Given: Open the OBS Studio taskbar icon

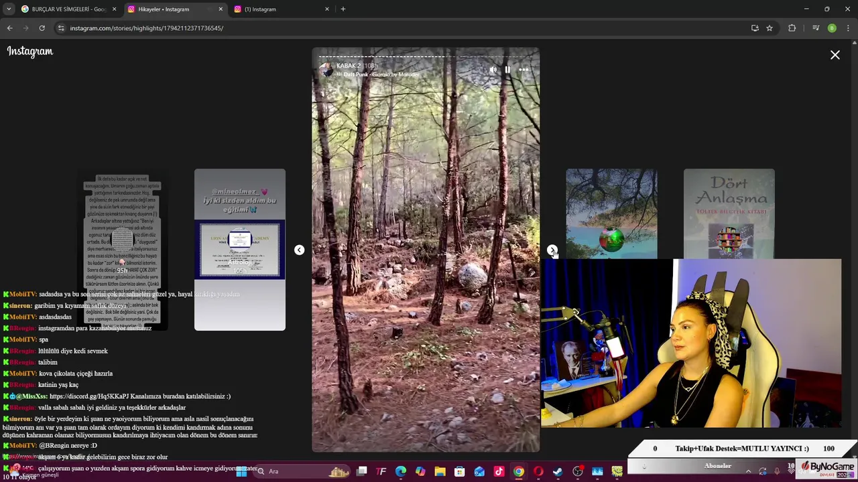Looking at the screenshot, I should point(578,471).
